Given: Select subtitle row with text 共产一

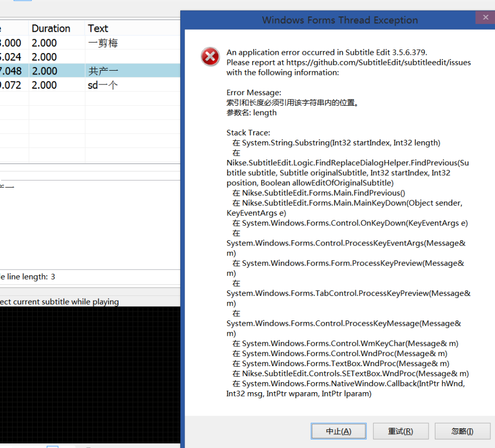Looking at the screenshot, I should (90, 71).
